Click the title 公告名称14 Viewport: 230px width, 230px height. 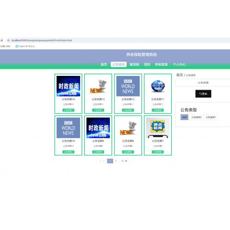69,99
